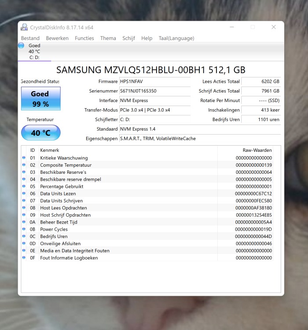The image size is (308, 330).
Task: Select the Media en Data Integriteit Fouten row
Action: point(147,251)
